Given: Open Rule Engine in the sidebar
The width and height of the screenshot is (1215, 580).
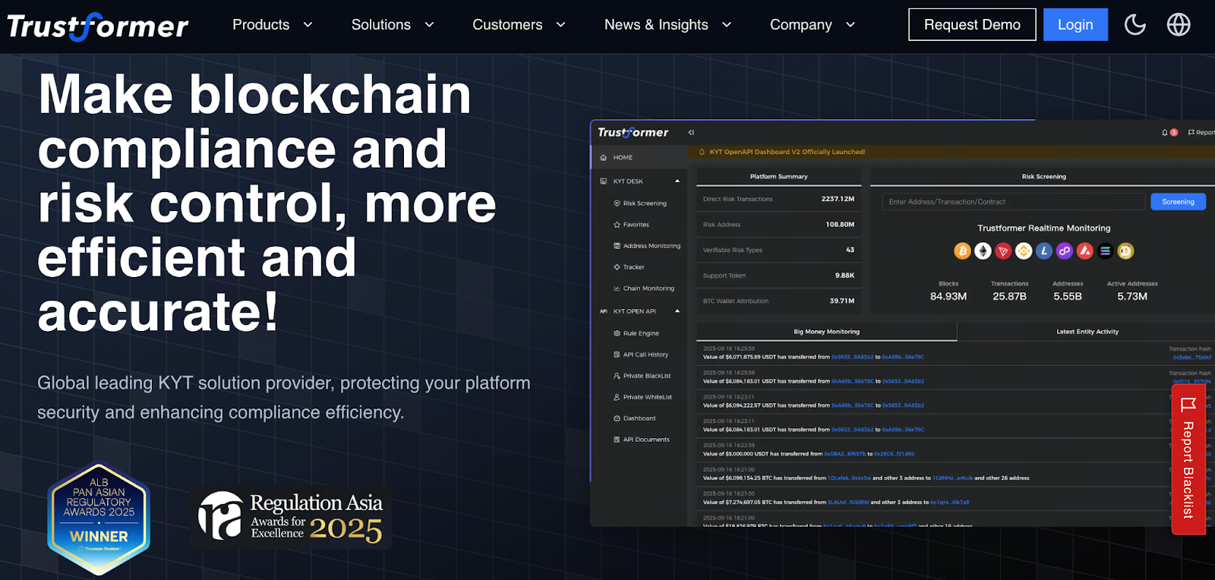Looking at the screenshot, I should click(x=636, y=333).
